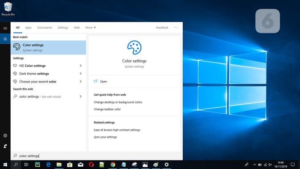Expand arrow next to HD Color settings
Image resolution: width=300 pixels, height=169 pixels.
click(x=81, y=66)
